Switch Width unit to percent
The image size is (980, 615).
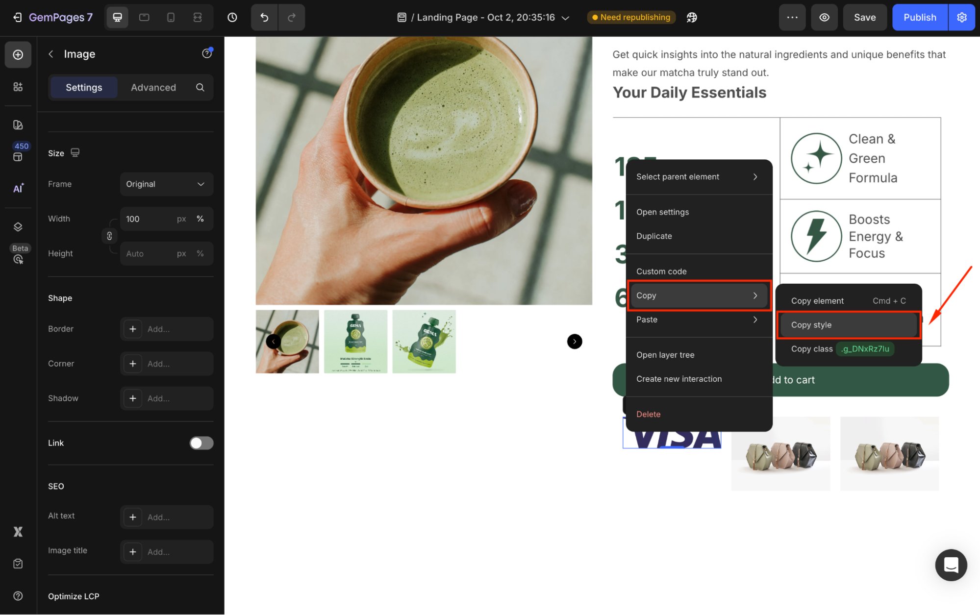[200, 219]
